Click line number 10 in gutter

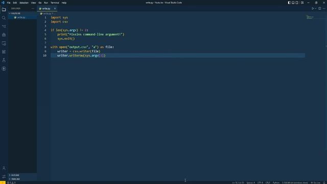point(44,56)
